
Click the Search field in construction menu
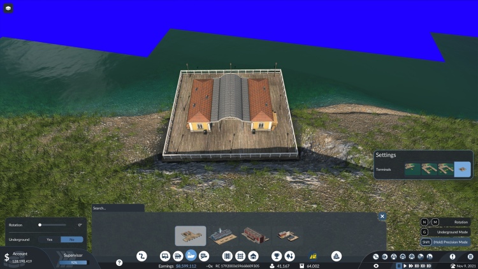pos(118,208)
